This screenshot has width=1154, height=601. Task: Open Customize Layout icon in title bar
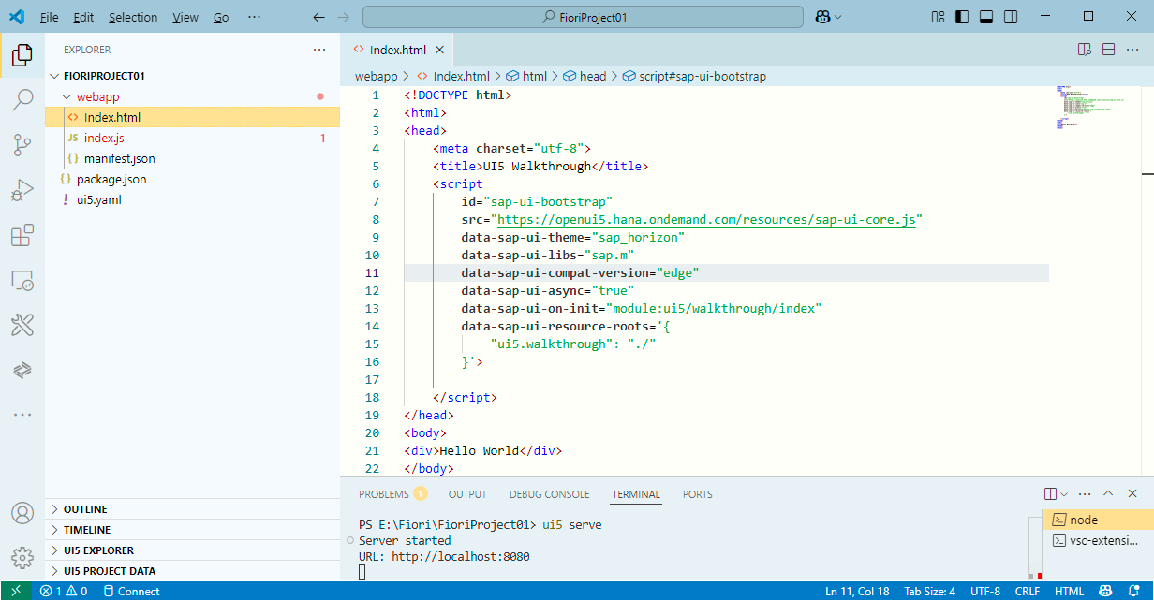(939, 17)
